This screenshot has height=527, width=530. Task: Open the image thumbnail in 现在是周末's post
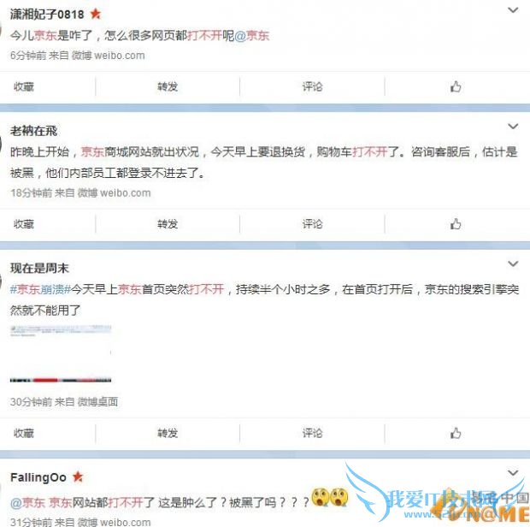point(61,354)
